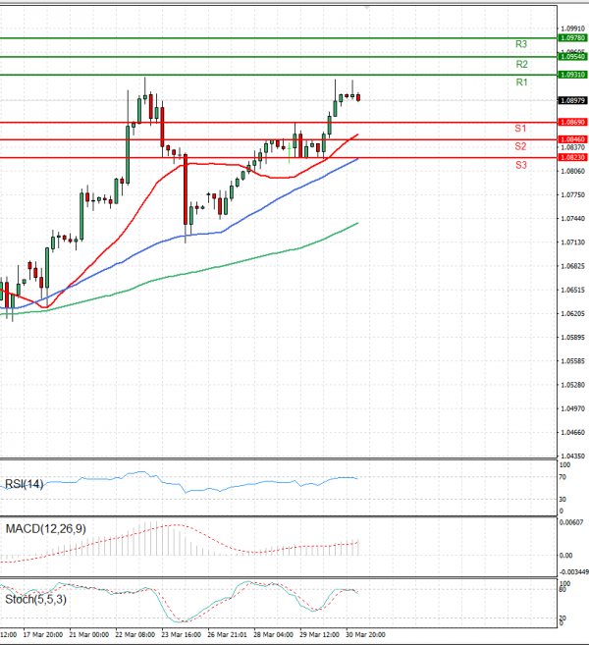Click the 22 Mar 08:00 time label
589x645 pixels.
click(134, 635)
